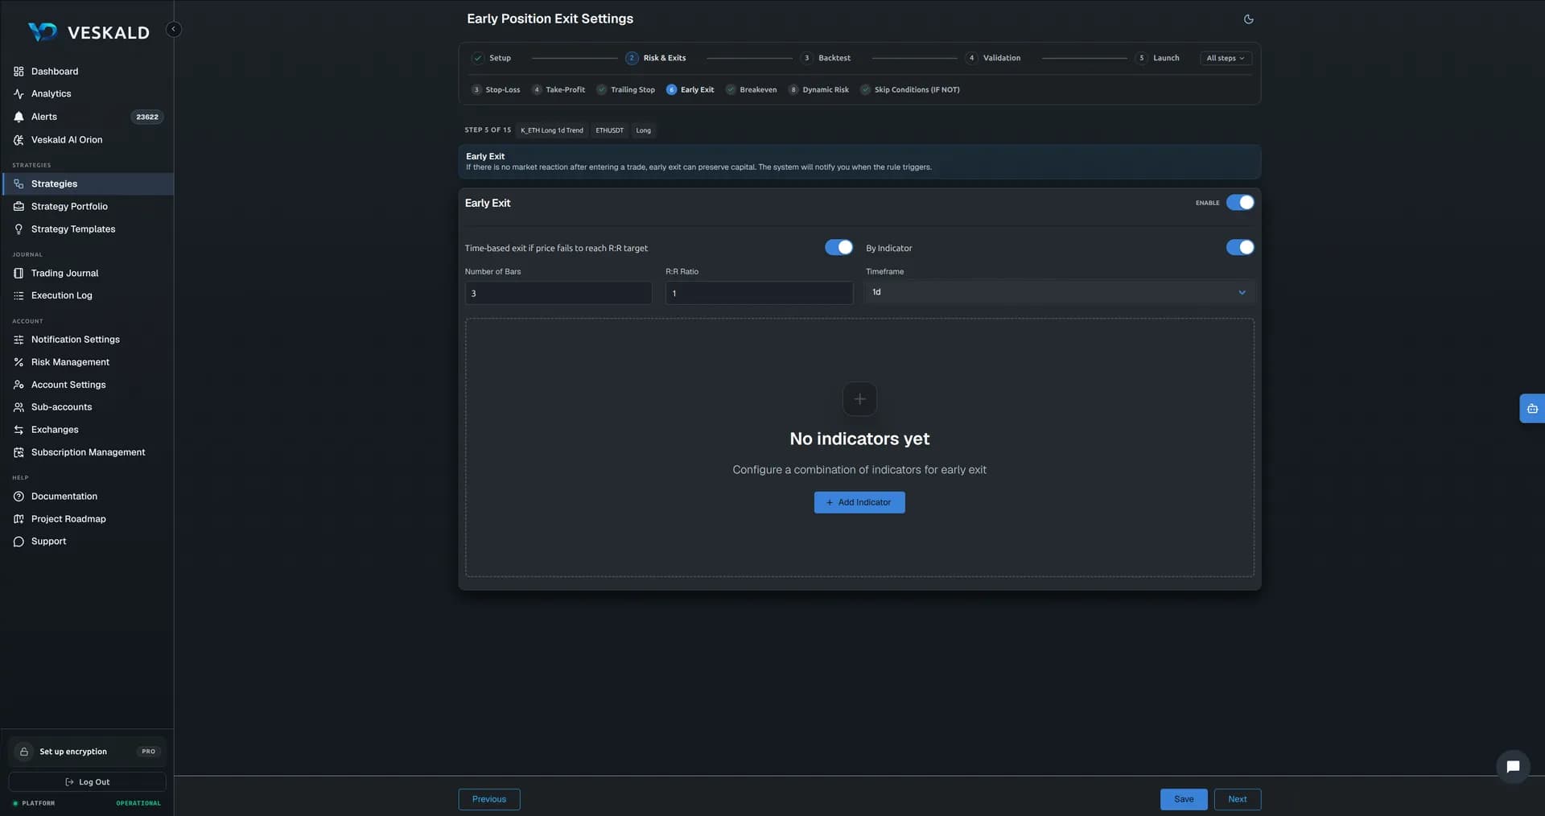Click the Subscription Management icon
This screenshot has width=1545, height=816.
point(19,452)
